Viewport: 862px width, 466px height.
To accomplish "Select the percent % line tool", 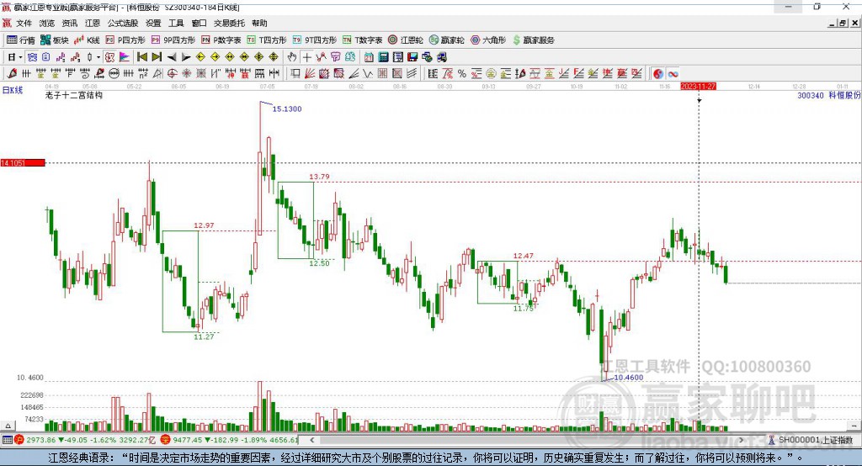I will coord(462,74).
